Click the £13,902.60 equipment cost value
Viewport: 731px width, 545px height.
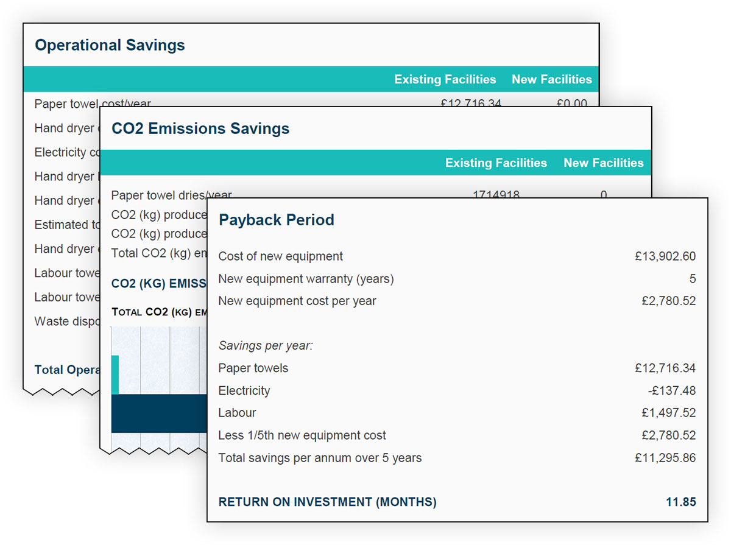[665, 256]
